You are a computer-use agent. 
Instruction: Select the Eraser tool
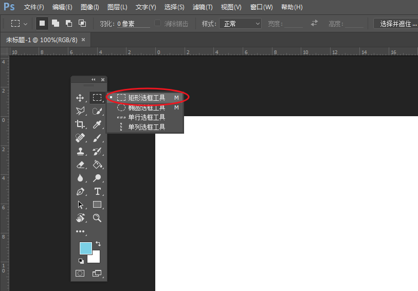(80, 165)
